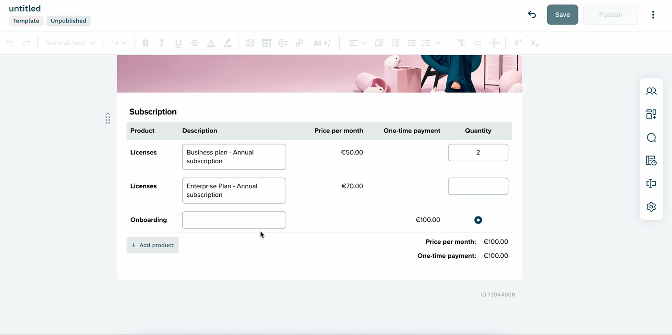Click the back arrow beside Save

pyautogui.click(x=531, y=14)
